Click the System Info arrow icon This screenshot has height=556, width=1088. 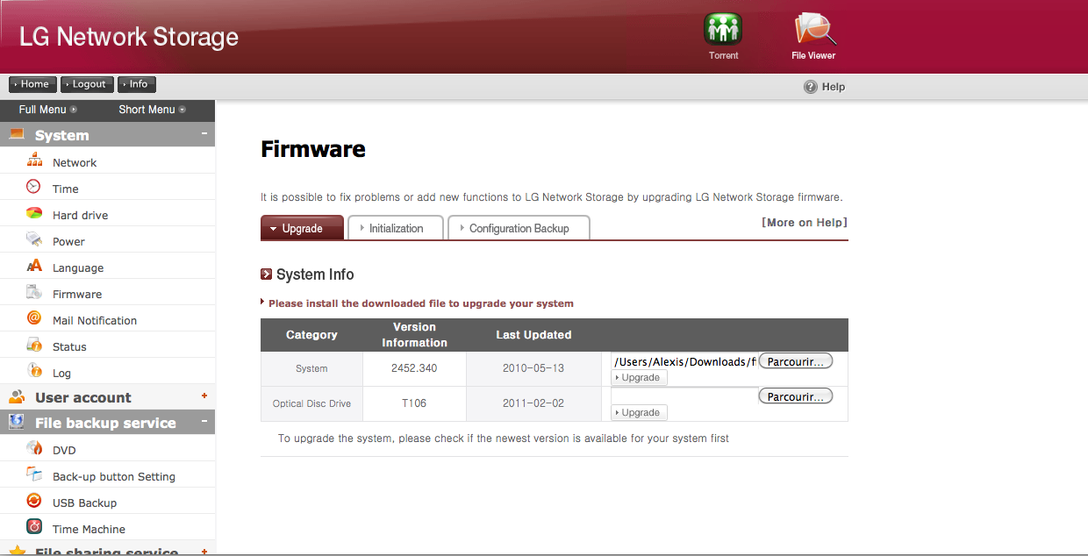[267, 274]
